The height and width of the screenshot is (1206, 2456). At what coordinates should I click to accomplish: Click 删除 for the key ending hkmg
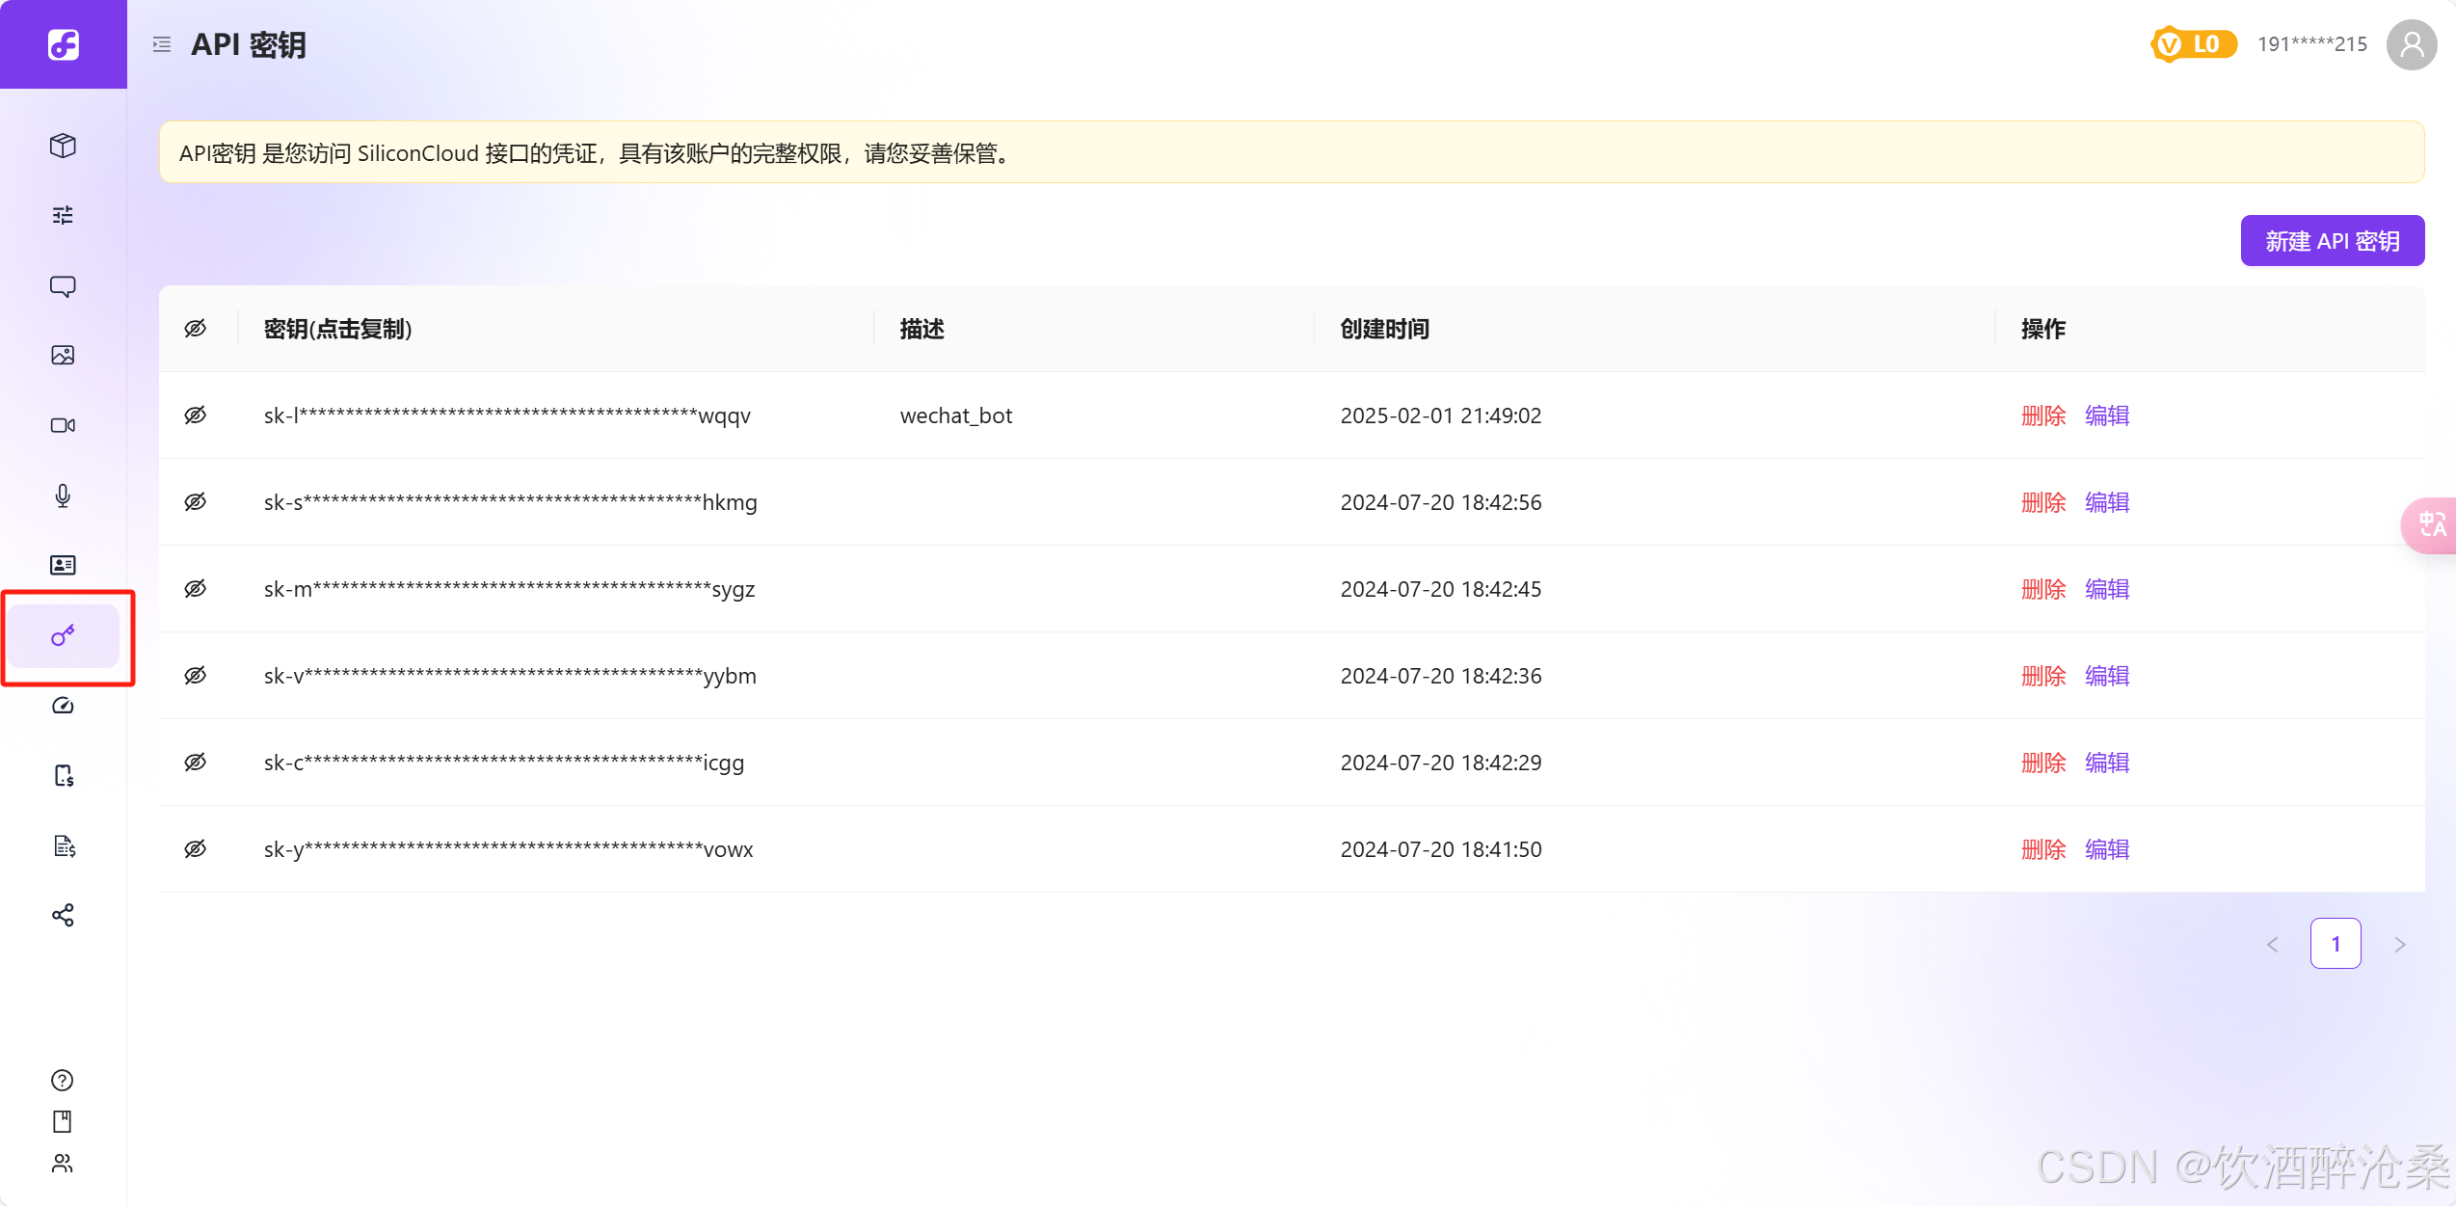2042,502
